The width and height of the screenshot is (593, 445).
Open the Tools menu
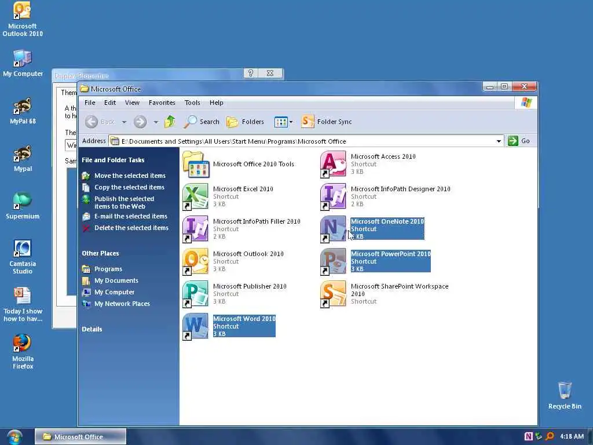tap(192, 103)
